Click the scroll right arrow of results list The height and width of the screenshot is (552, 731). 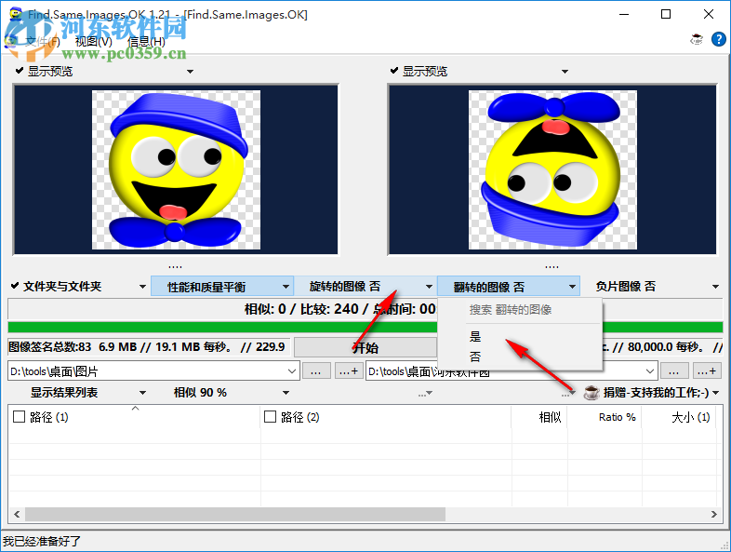pos(713,514)
